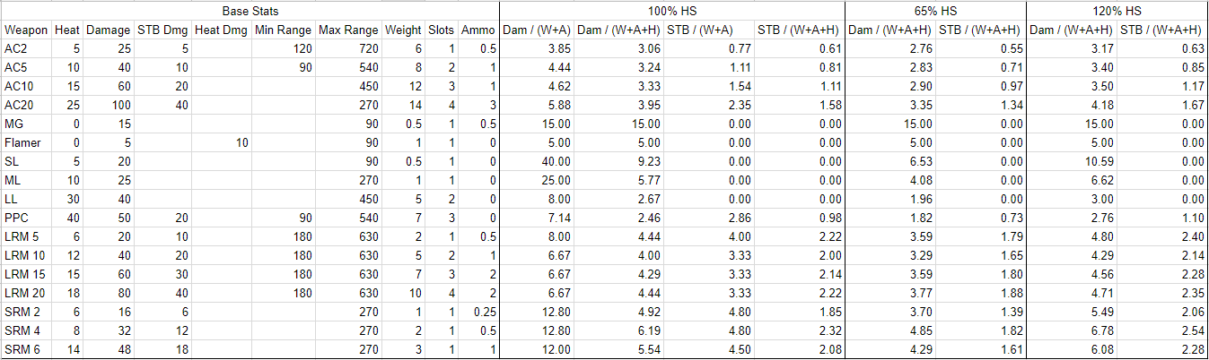Click the LRM 5 weapon cell
The image size is (1209, 360).
21,236
